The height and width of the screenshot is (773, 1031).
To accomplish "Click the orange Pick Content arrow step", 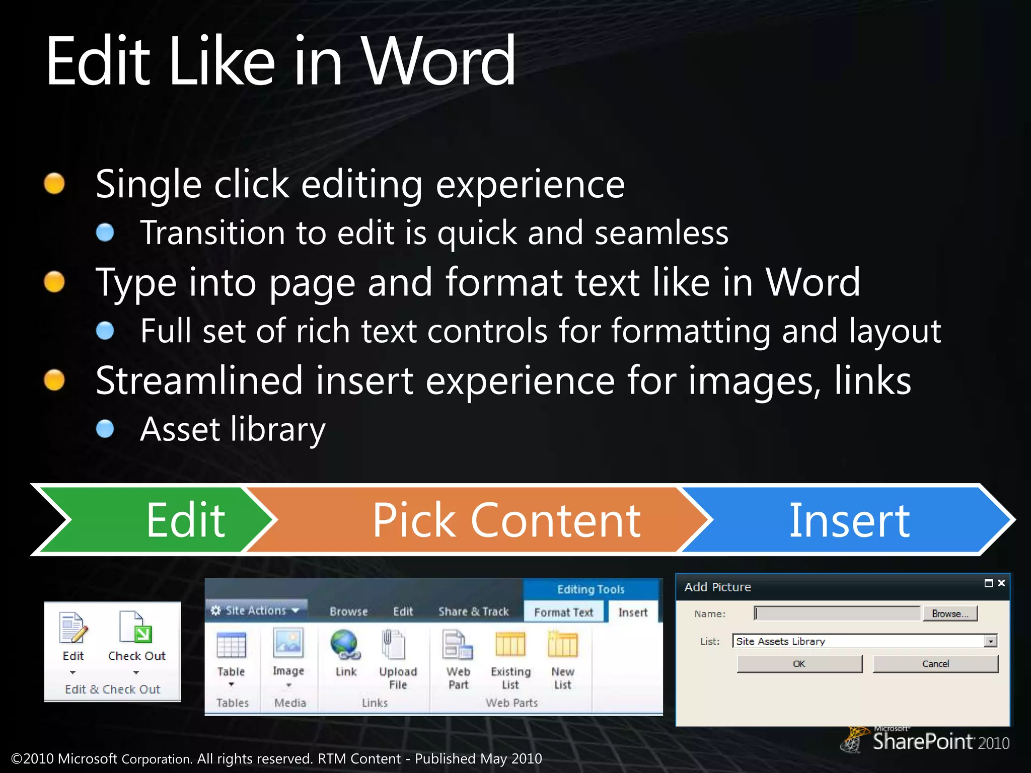I will coord(478,519).
